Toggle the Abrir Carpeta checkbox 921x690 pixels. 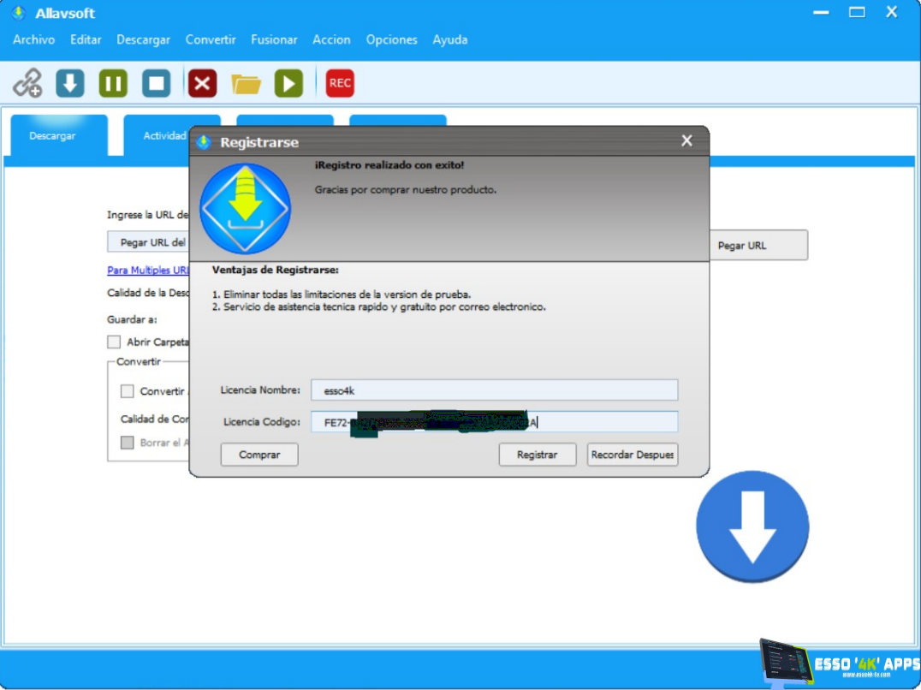coord(114,342)
